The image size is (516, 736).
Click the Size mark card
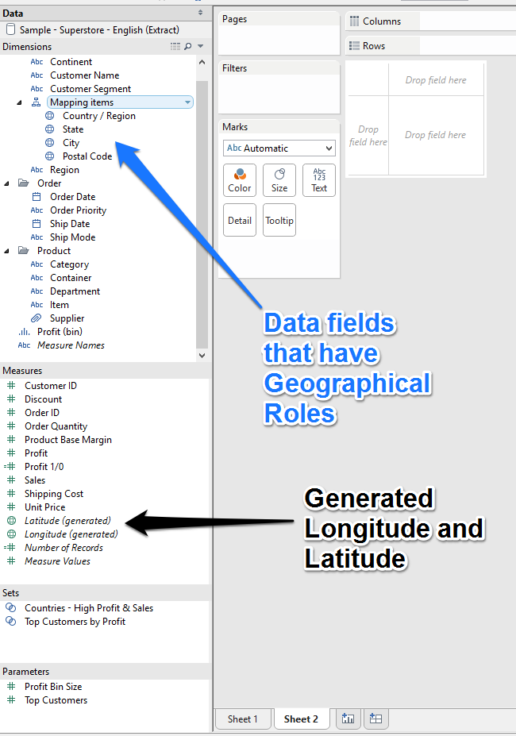pyautogui.click(x=279, y=179)
